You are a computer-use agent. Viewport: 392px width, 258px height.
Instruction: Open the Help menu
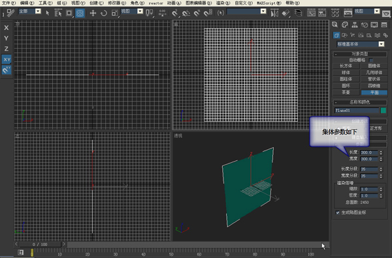293,3
